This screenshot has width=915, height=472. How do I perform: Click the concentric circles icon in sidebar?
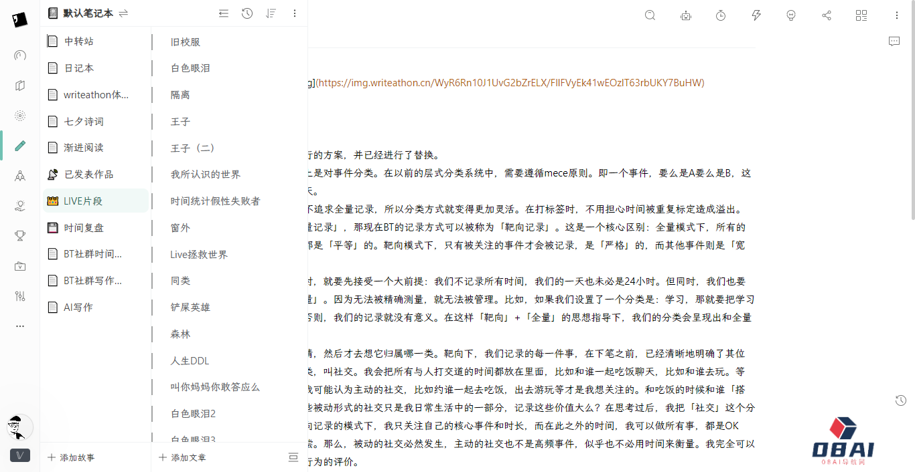coord(20,116)
